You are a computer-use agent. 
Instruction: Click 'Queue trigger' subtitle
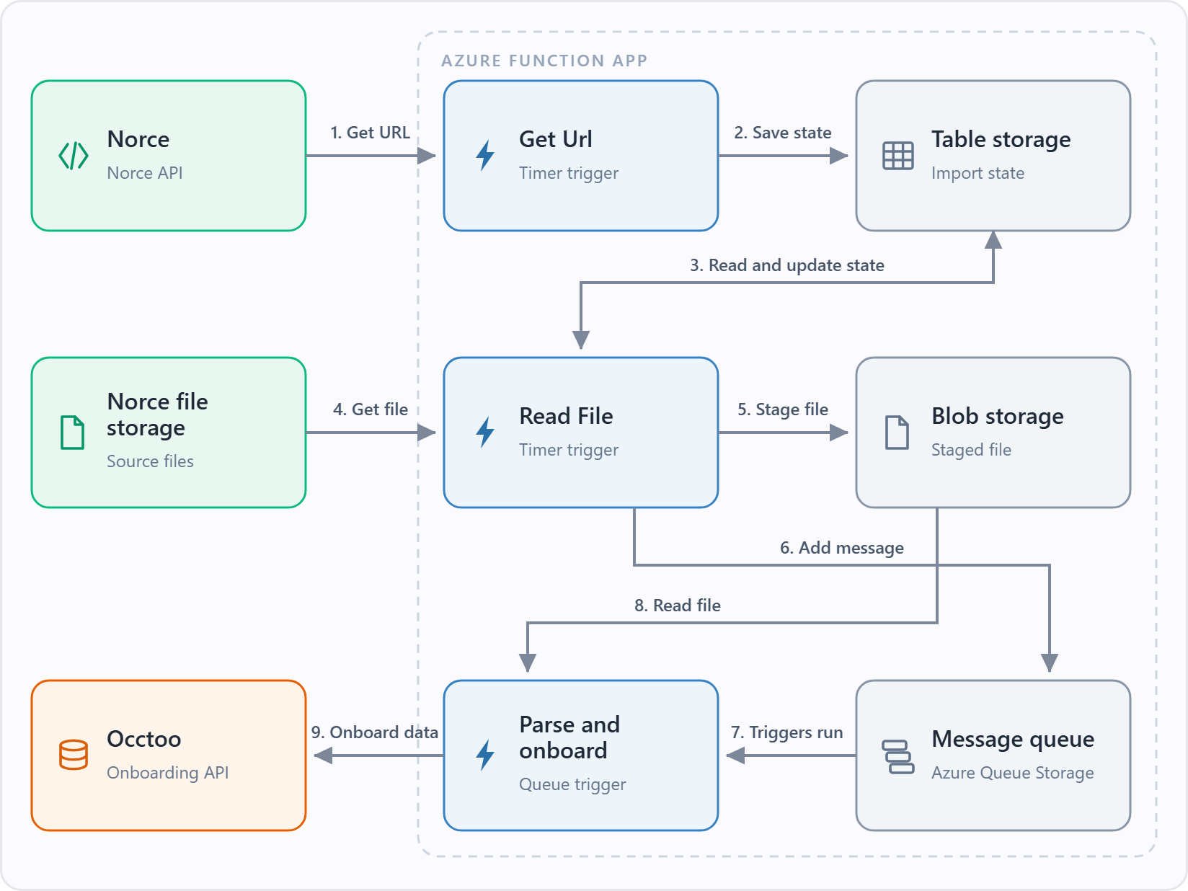click(x=572, y=784)
